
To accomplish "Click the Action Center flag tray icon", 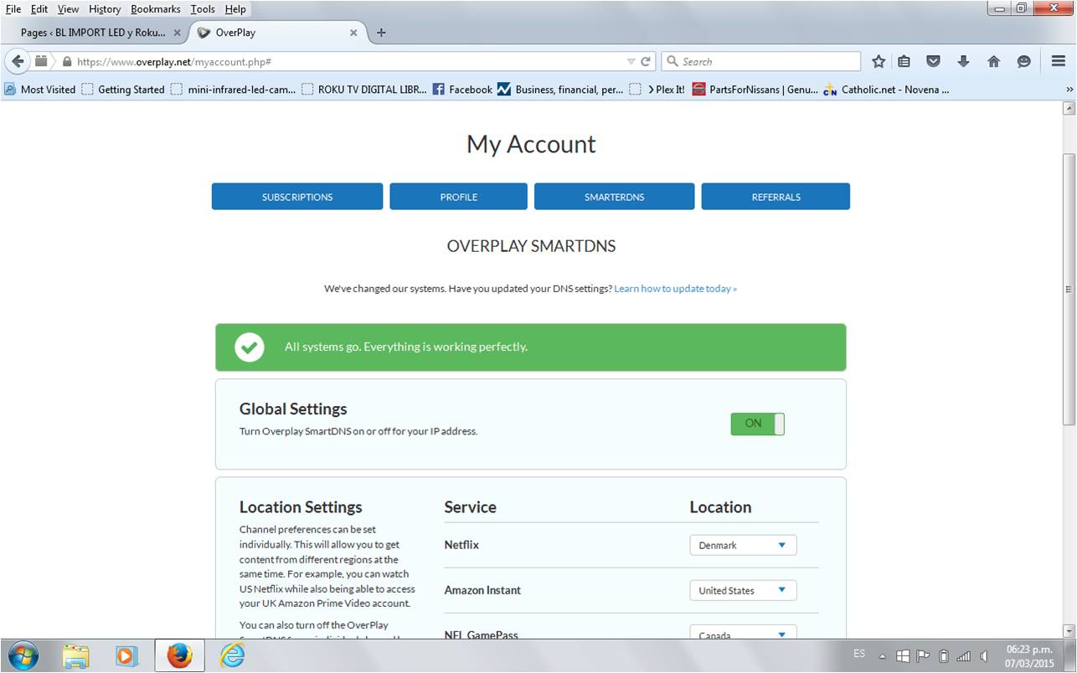I will pyautogui.click(x=923, y=656).
